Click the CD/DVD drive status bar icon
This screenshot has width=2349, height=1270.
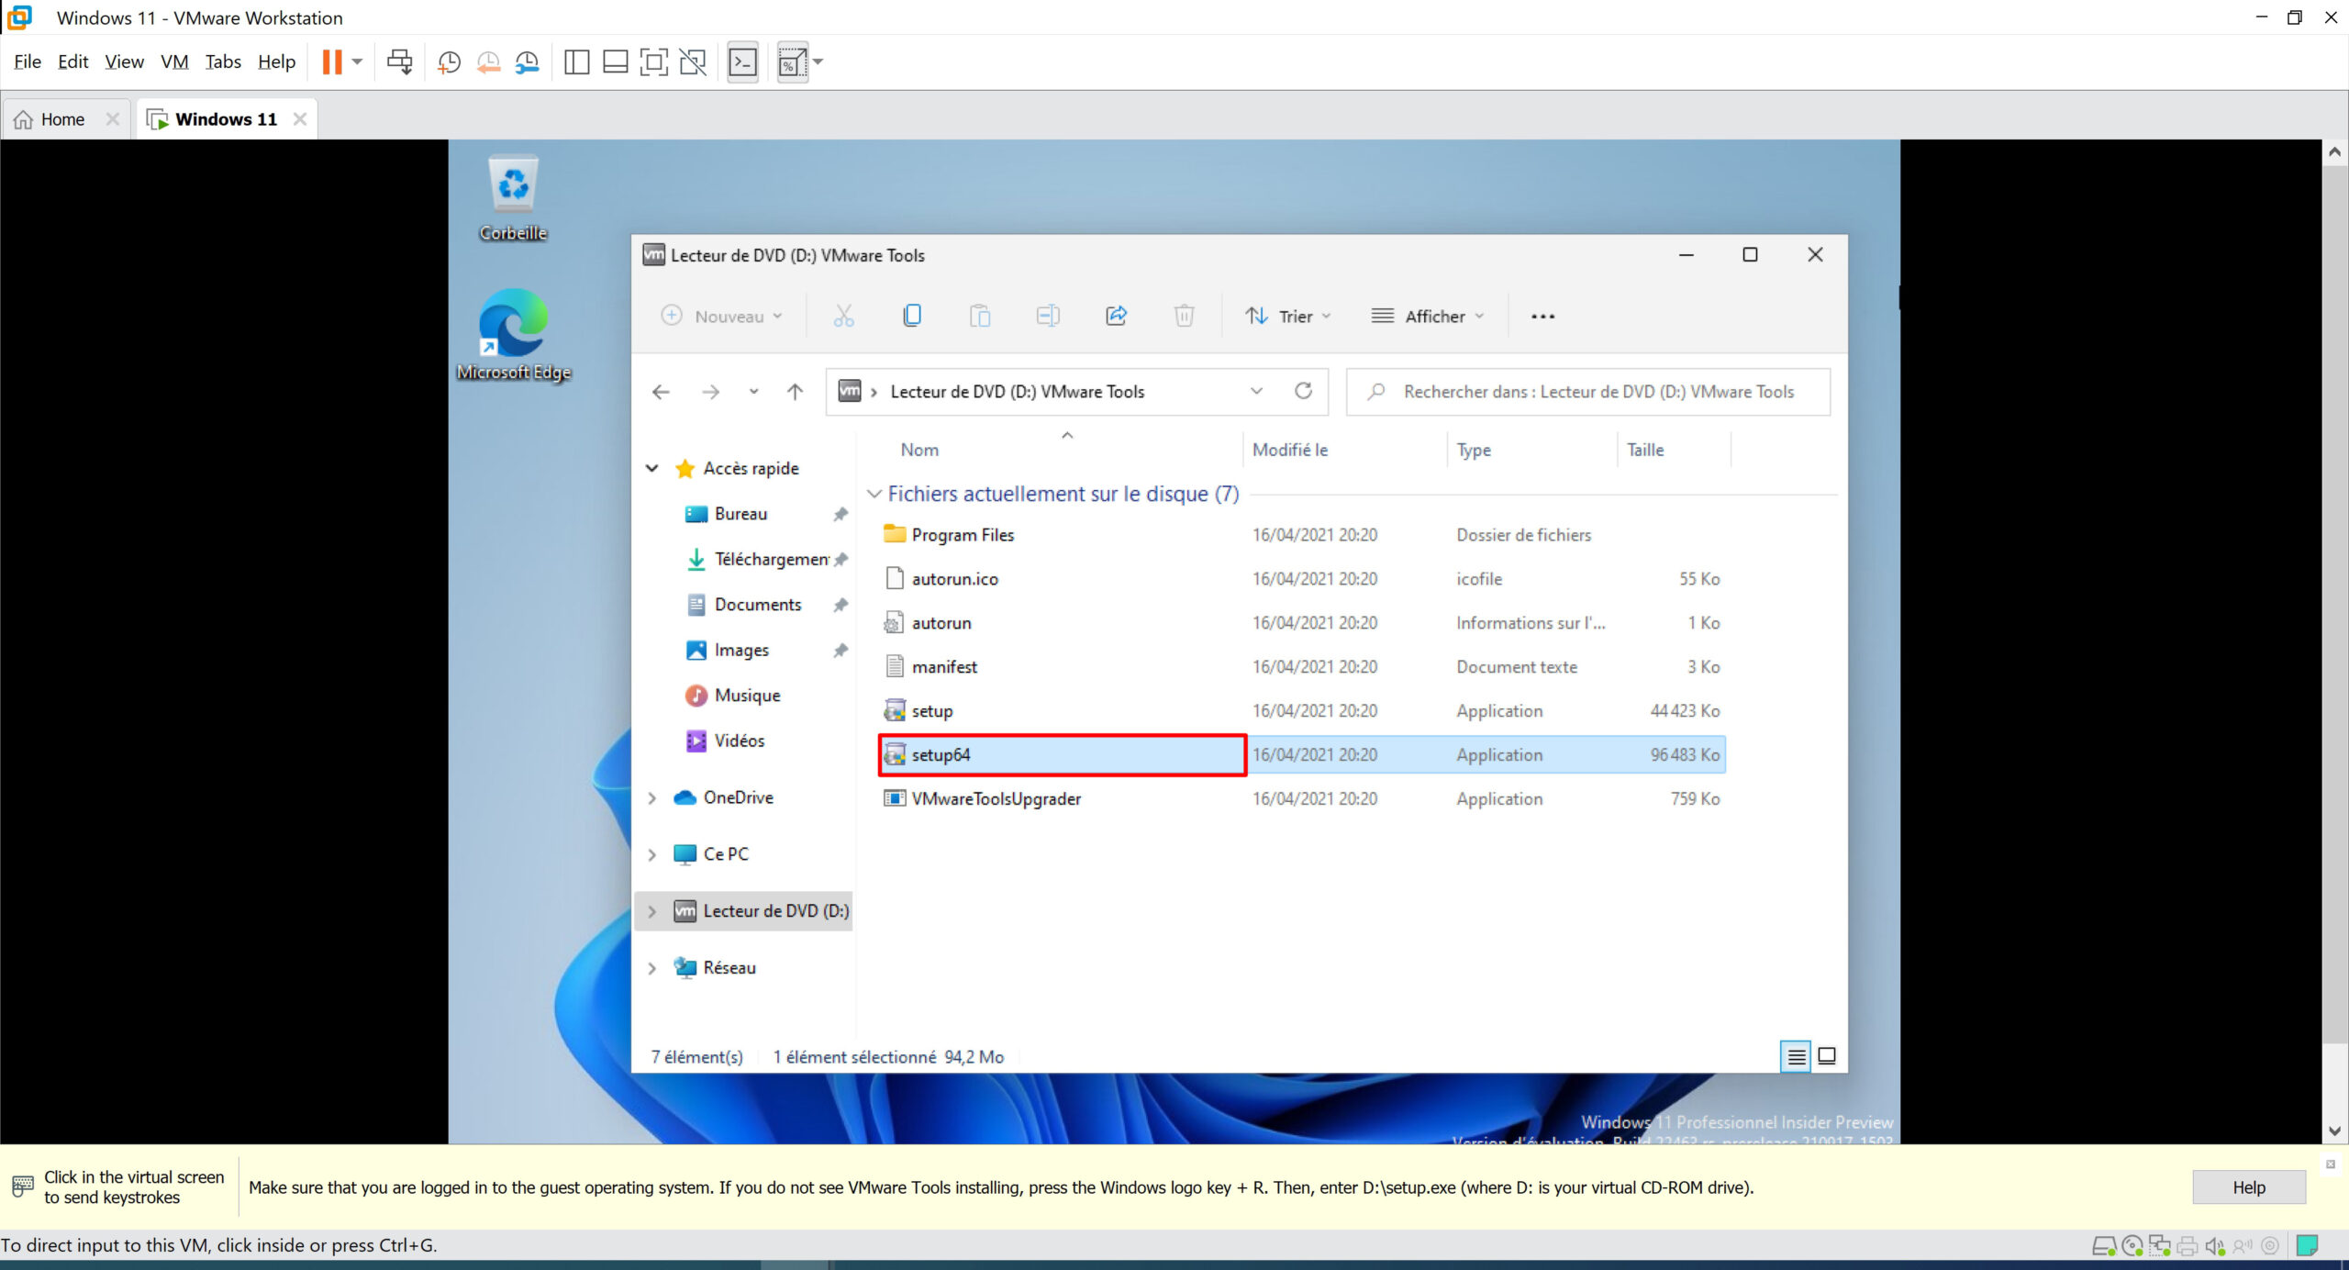pyautogui.click(x=2132, y=1245)
